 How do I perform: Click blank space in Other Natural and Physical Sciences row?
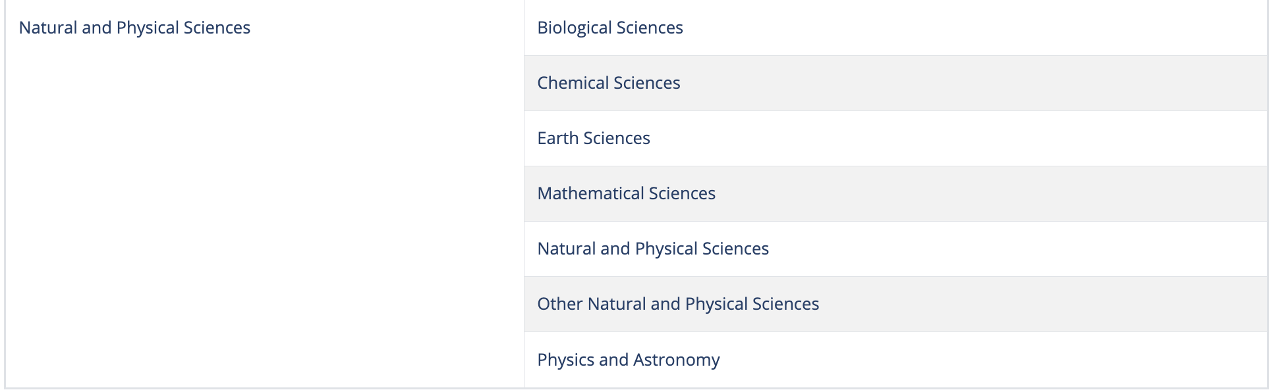click(1054, 304)
